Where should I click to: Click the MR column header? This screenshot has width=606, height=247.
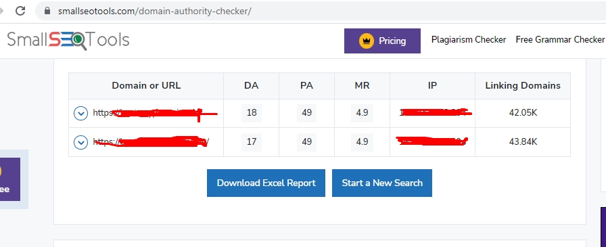point(362,86)
